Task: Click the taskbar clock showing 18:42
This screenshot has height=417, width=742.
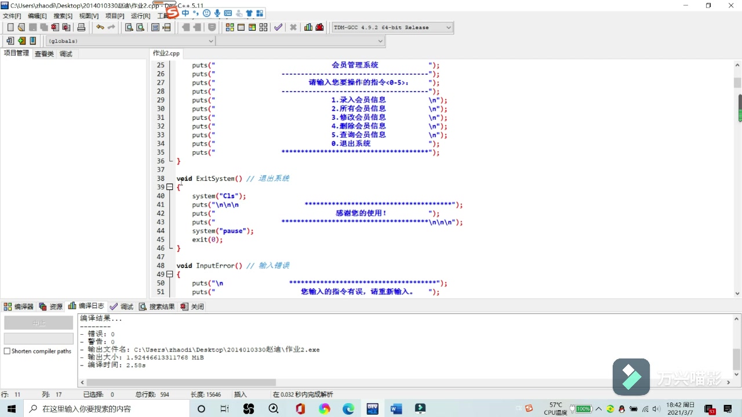Action: point(681,409)
